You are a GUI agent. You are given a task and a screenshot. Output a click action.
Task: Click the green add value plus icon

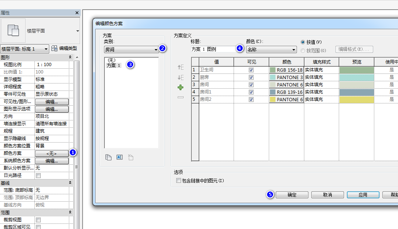tap(180, 88)
